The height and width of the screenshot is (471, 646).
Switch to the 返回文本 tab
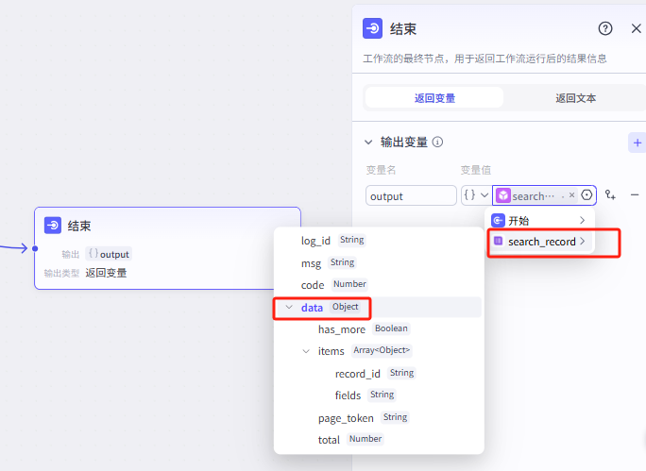[x=575, y=98]
